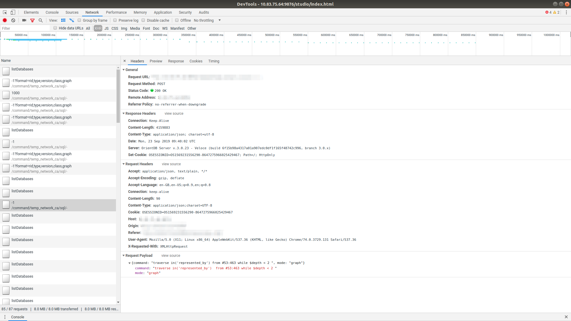Collapse the Response Headers section
571x321 pixels.
point(124,113)
